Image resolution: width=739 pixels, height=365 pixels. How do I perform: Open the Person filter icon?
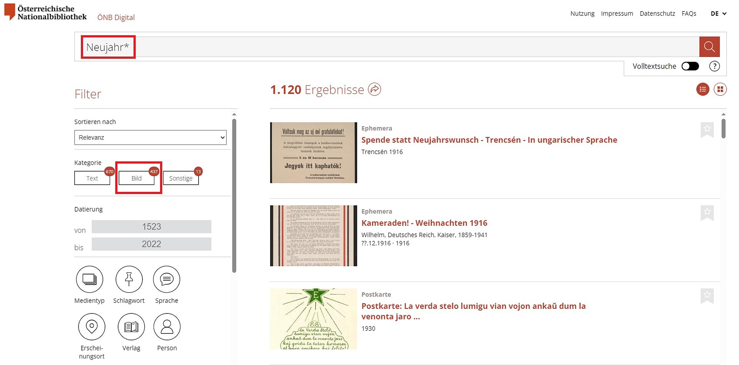(167, 327)
